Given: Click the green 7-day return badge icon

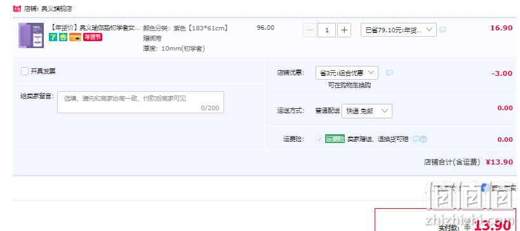Looking at the screenshot, I should click(53, 37).
